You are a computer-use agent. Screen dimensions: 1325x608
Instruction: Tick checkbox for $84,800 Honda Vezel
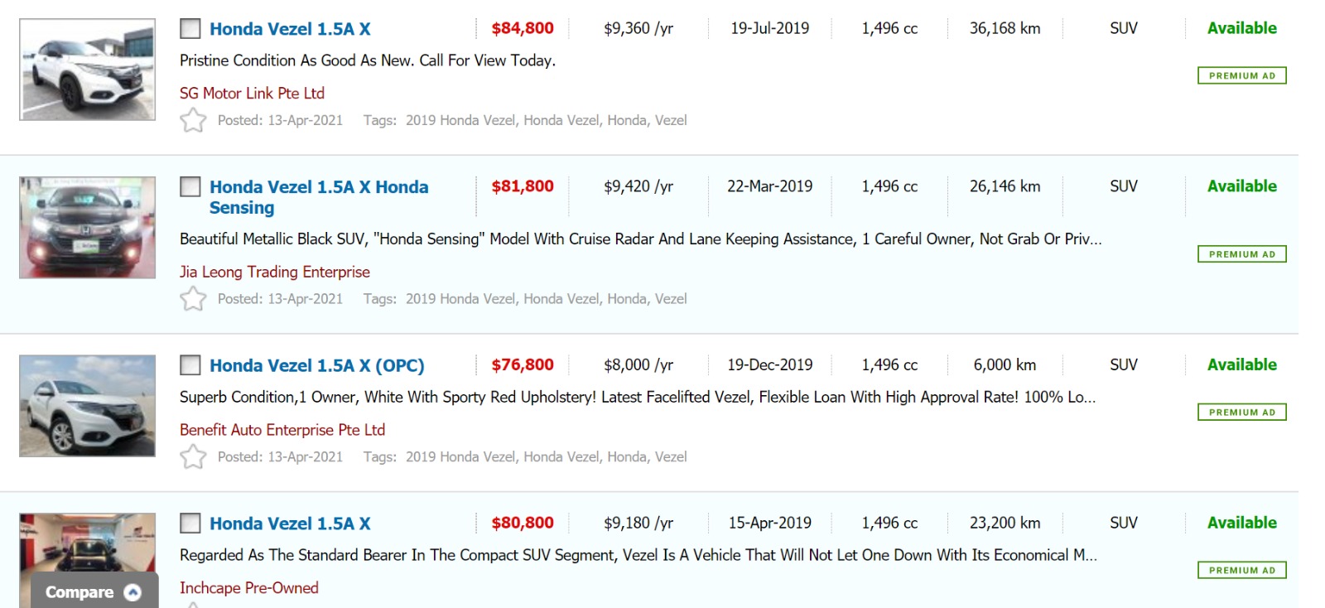190,29
